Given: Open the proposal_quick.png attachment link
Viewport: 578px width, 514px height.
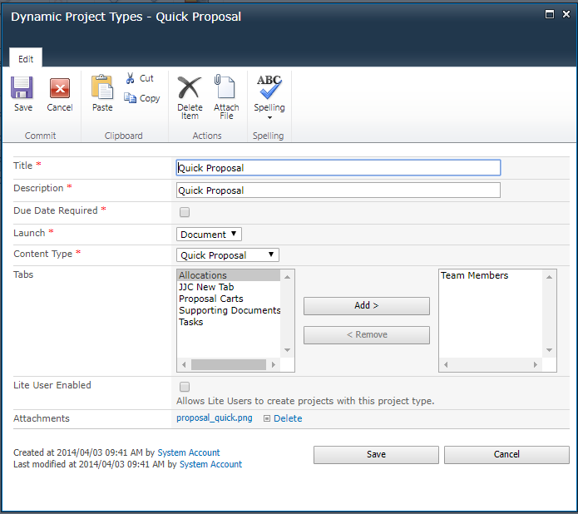Looking at the screenshot, I should [x=215, y=418].
